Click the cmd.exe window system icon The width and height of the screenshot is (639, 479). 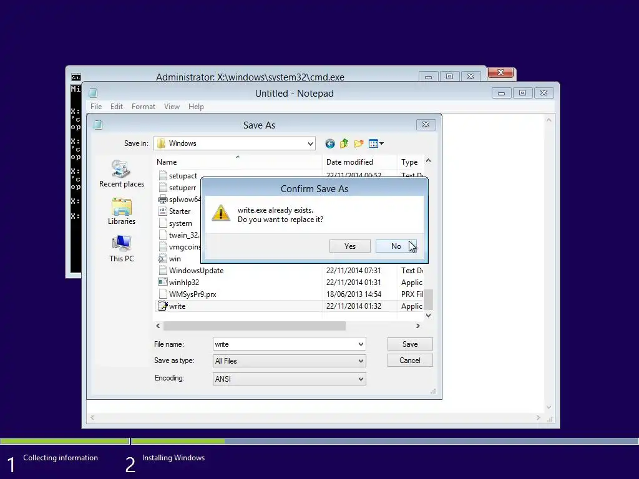pos(76,77)
